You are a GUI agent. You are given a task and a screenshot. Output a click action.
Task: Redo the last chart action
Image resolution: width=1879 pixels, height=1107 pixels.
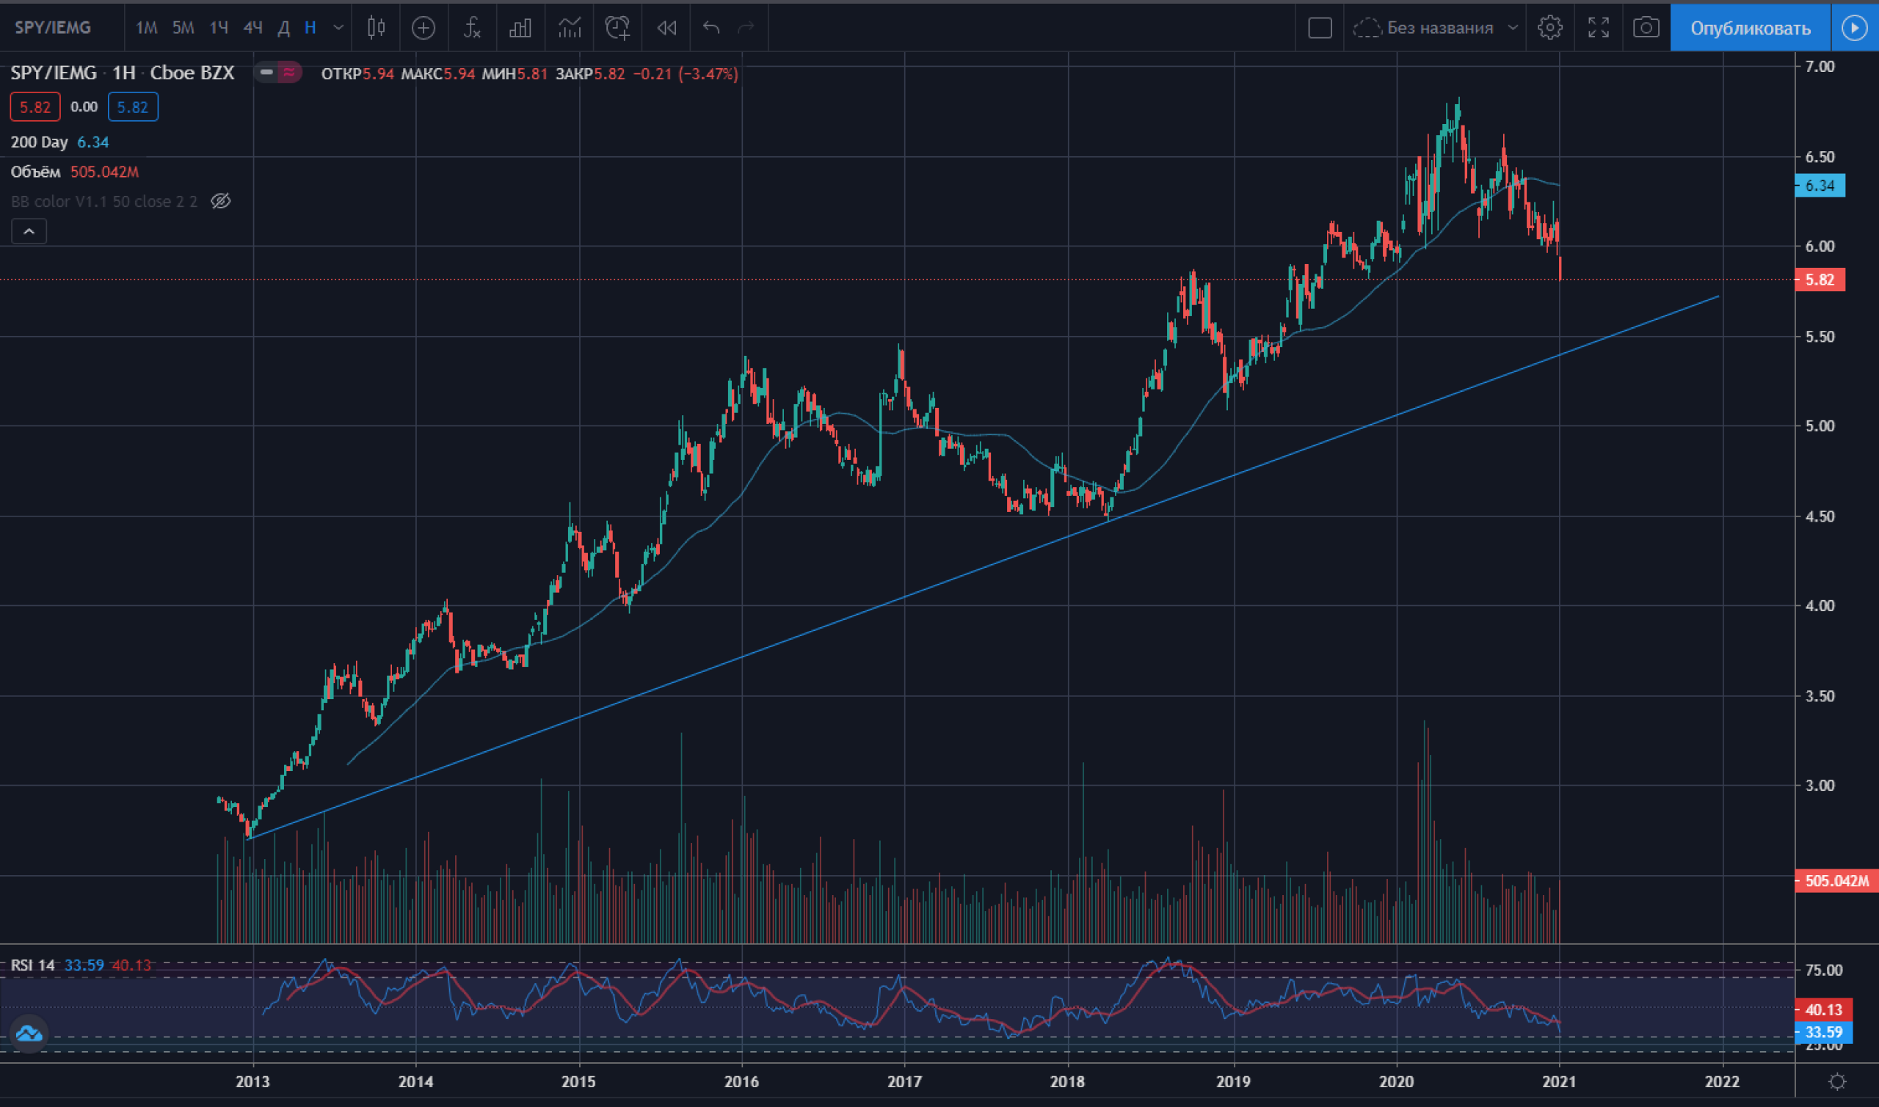746,28
